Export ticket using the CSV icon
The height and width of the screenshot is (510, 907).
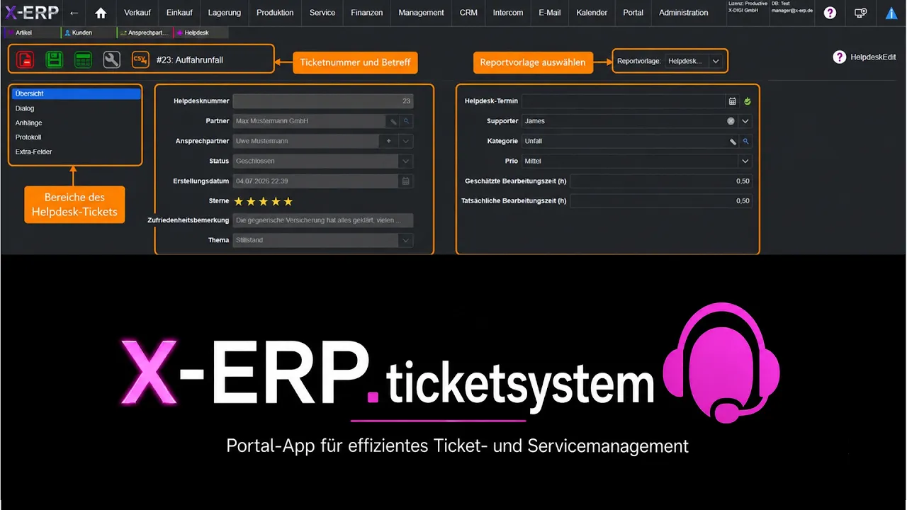[140, 60]
